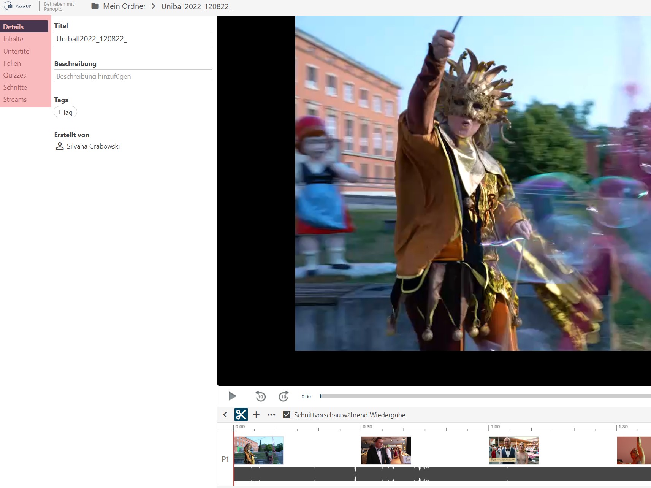The width and height of the screenshot is (651, 488).
Task: Go to the Schnitte tab
Action: coord(15,87)
